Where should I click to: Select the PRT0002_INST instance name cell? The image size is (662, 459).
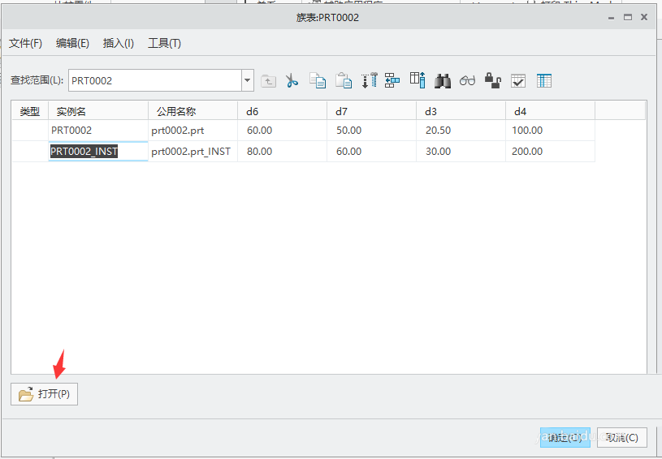97,152
